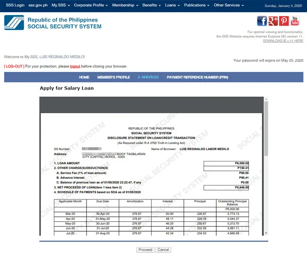The height and width of the screenshot is (259, 307).
Task: Expand the My.SSS dropdown menu
Action: [61, 5]
